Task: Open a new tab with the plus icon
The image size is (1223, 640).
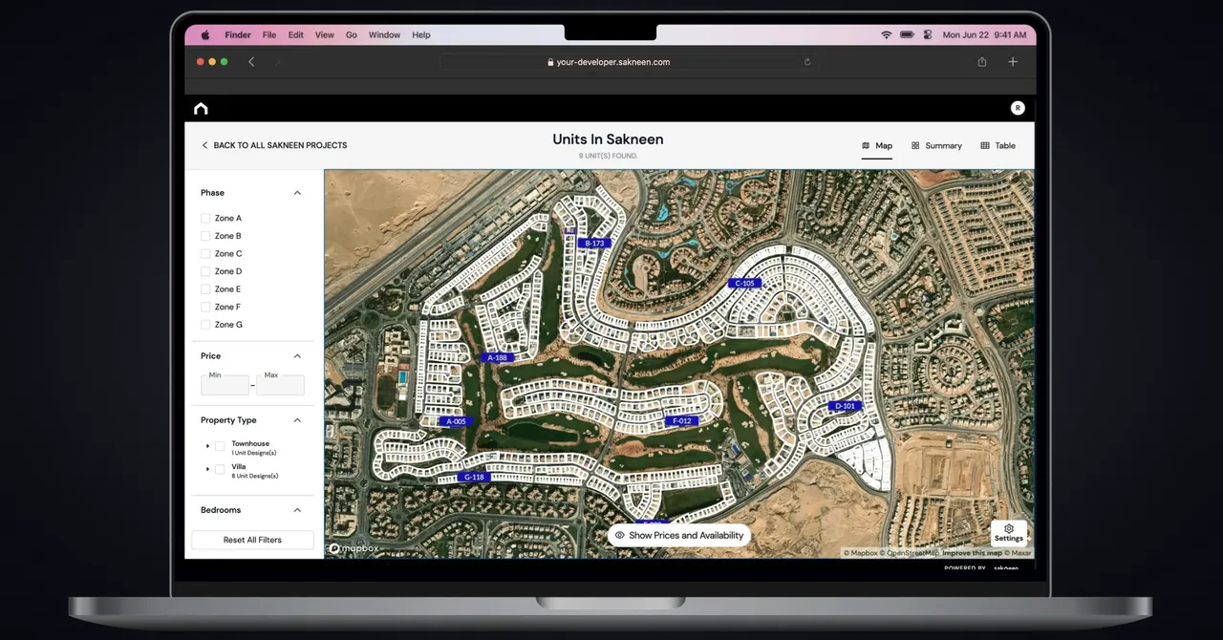Action: coord(1013,62)
